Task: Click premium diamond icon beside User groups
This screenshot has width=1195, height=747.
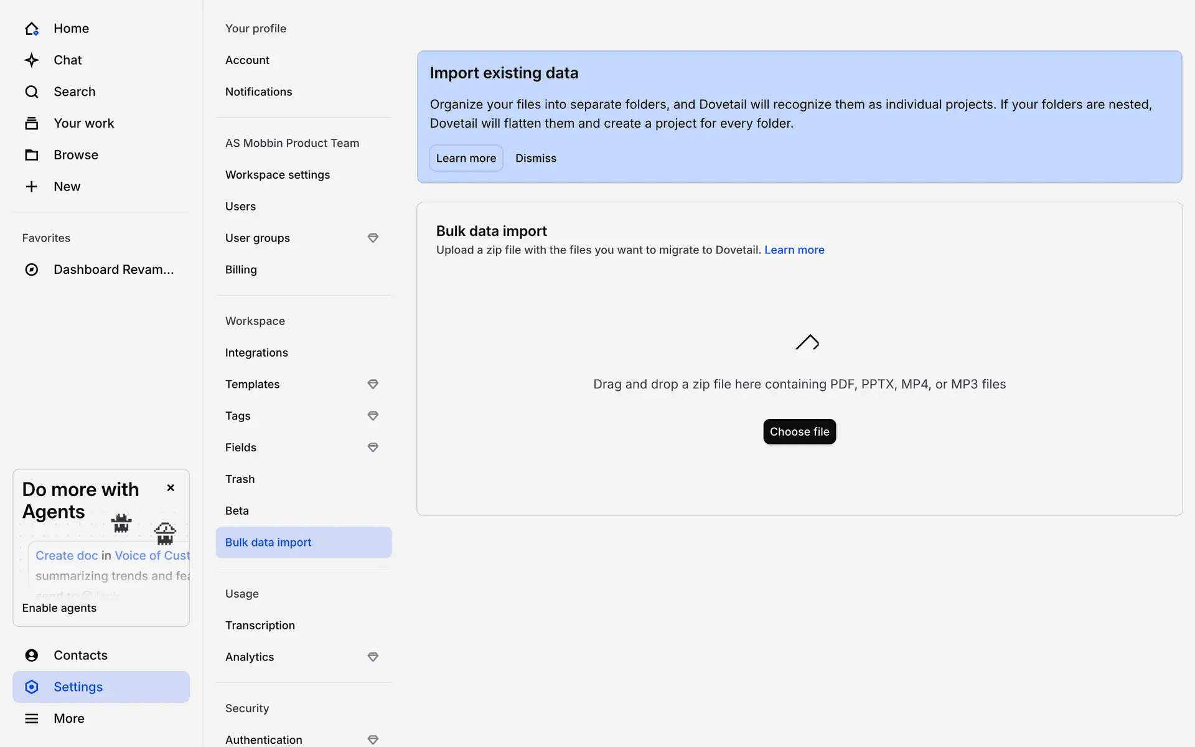Action: tap(373, 238)
